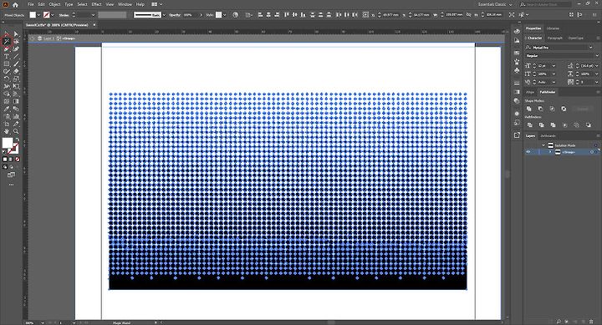602x325 pixels.
Task: Click the Unite shape mode icon
Action: coord(528,109)
